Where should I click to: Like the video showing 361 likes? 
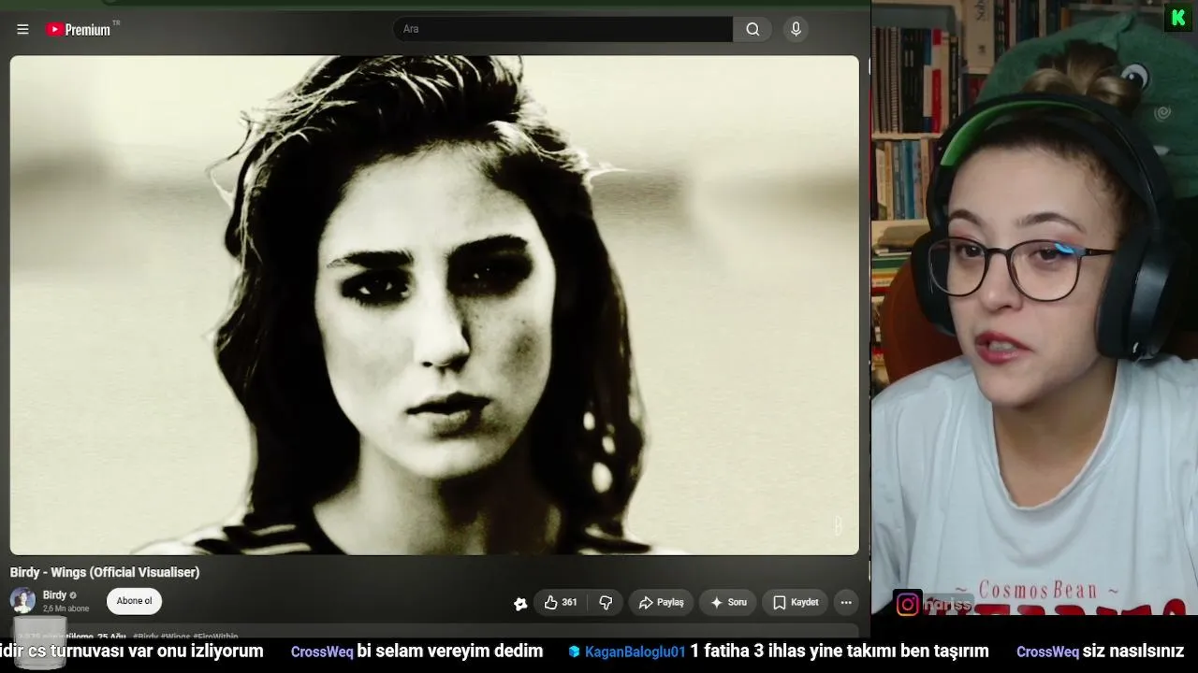click(560, 603)
